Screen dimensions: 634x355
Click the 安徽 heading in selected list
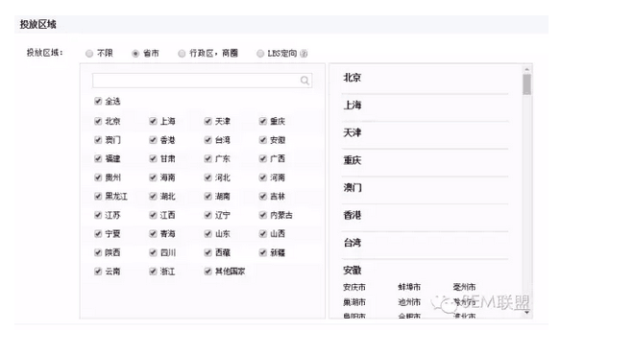point(353,271)
